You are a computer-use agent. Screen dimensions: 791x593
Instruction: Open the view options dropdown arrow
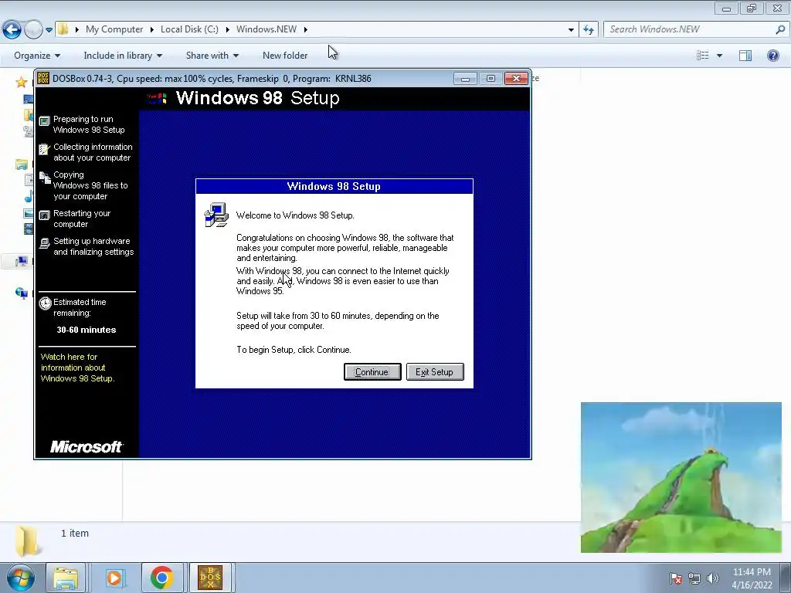[x=719, y=56]
